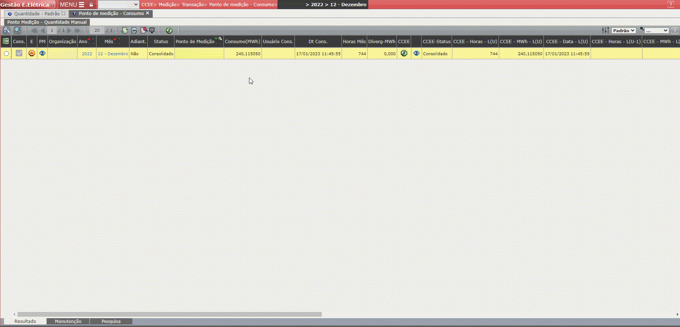Switch to the Quantidade - Padrão tab
680x327 pixels.
(37, 14)
